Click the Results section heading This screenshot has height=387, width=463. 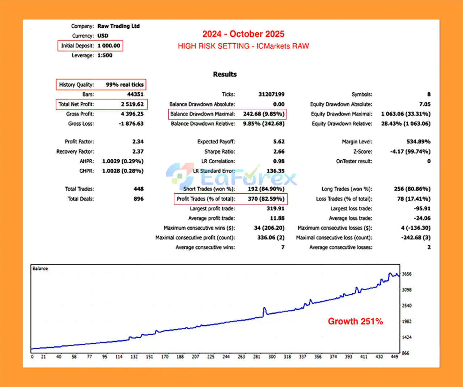tap(225, 74)
